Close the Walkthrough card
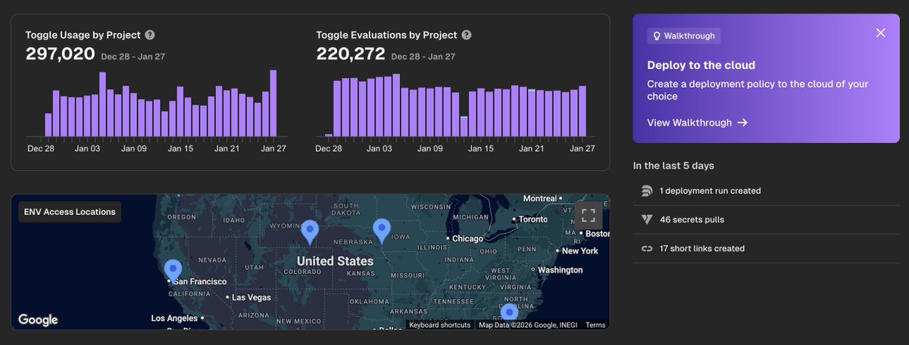Viewport: 909px width, 345px height. pyautogui.click(x=880, y=33)
